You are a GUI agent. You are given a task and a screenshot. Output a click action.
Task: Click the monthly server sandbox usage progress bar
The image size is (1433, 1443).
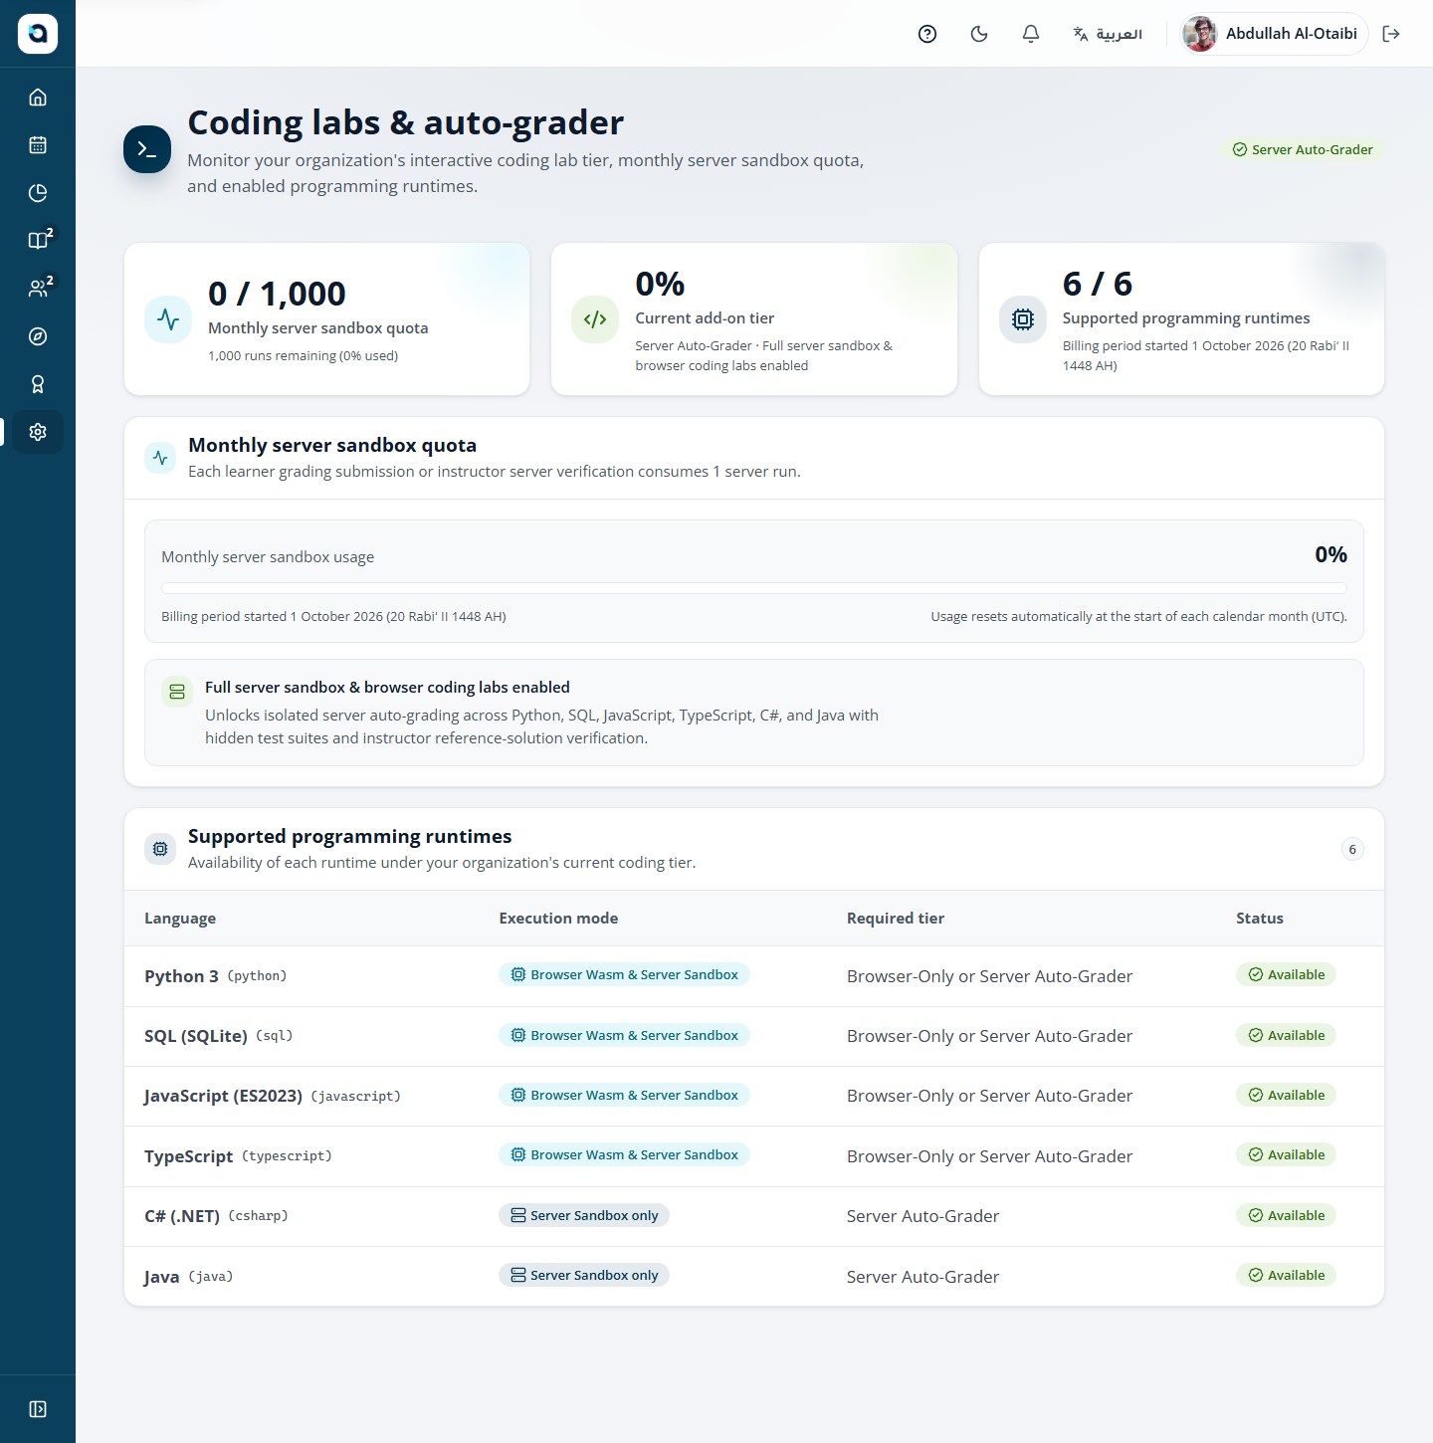point(753,588)
